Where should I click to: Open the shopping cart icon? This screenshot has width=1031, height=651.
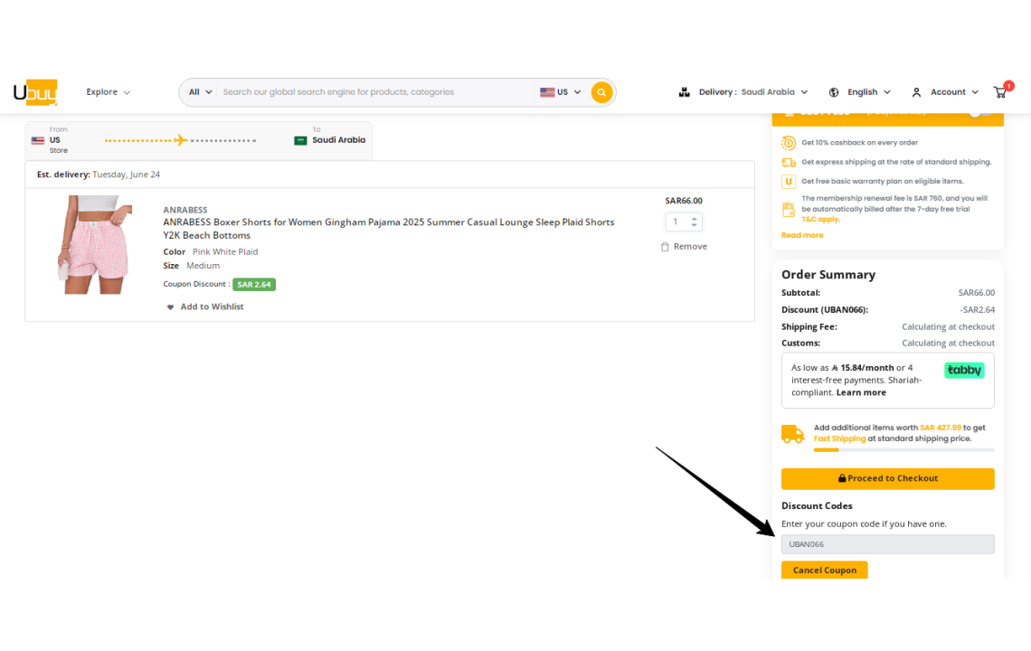[x=1001, y=91]
